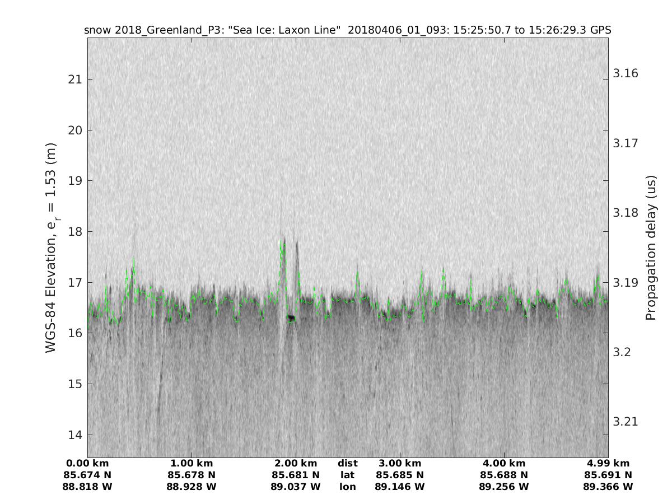Click the 'lon' row label
Screen dimensions: 672x504
click(x=347, y=487)
